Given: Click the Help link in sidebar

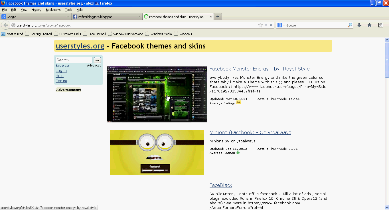Looking at the screenshot, I should point(60,76).
